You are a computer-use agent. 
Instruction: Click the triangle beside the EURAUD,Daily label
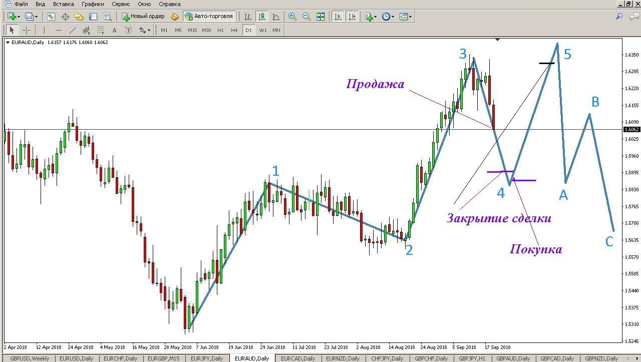click(x=8, y=43)
